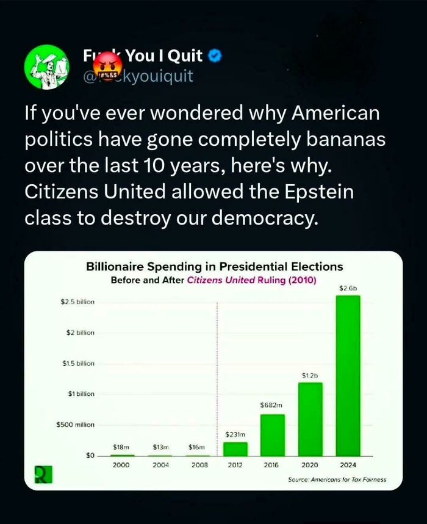Click the $231m value label

click(235, 434)
